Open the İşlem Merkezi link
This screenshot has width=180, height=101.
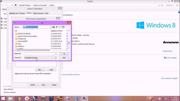click(x=8, y=89)
